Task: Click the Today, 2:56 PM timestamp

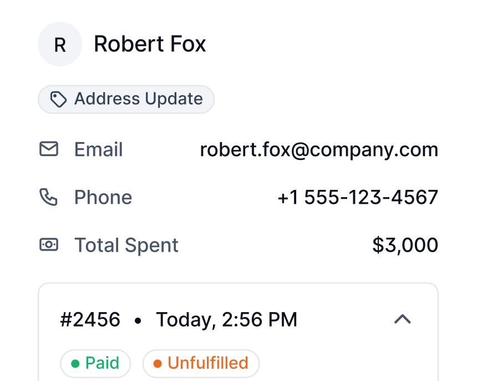Action: click(x=227, y=320)
